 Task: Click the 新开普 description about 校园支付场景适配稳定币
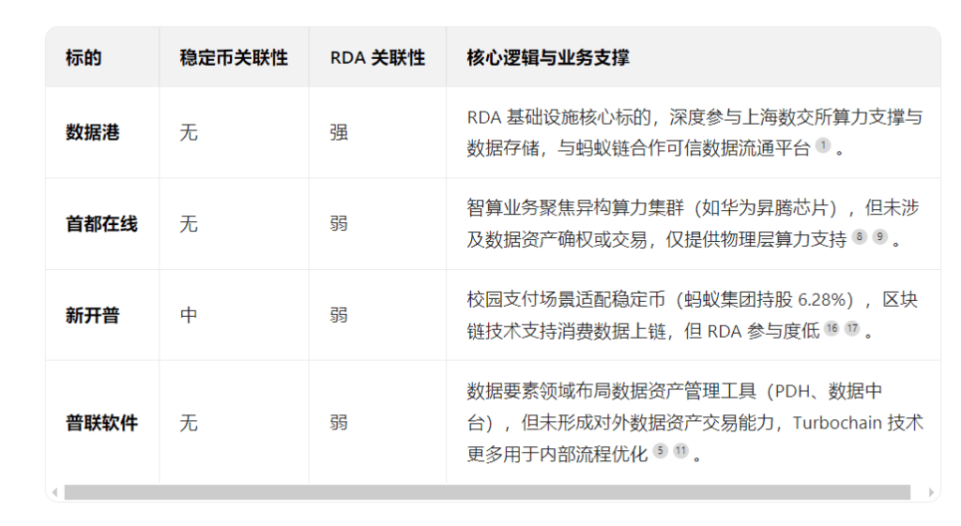[x=693, y=315]
